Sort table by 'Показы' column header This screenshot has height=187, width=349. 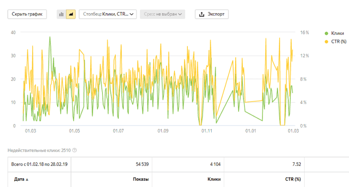click(x=141, y=179)
